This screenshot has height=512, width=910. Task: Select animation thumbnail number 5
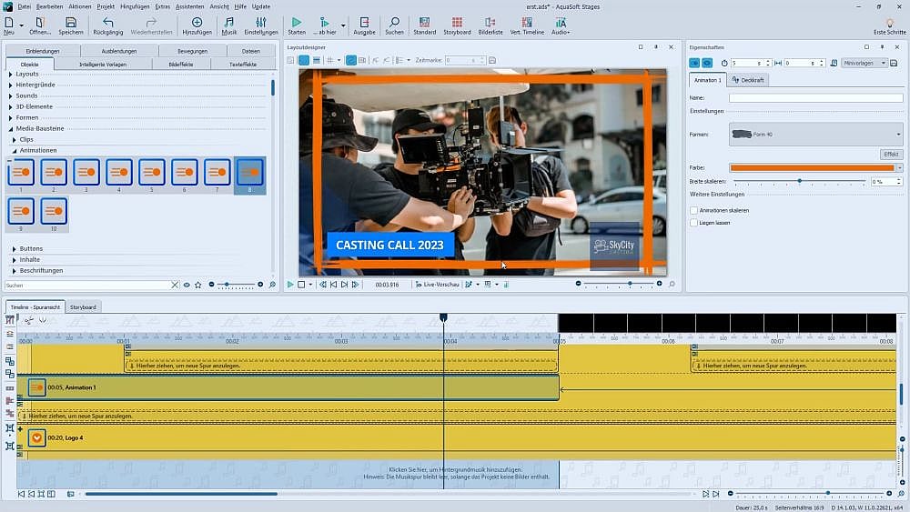152,172
